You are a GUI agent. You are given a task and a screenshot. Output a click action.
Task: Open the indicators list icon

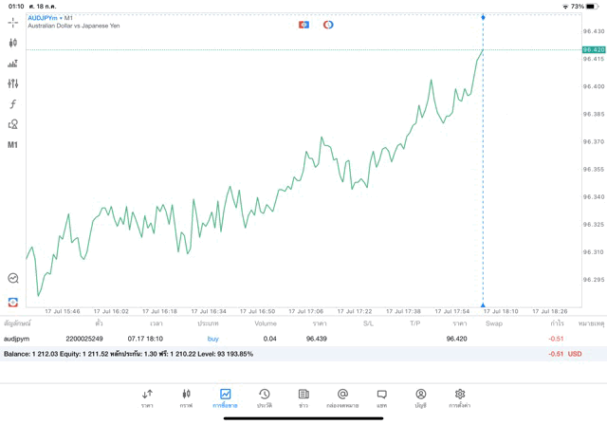coord(12,64)
